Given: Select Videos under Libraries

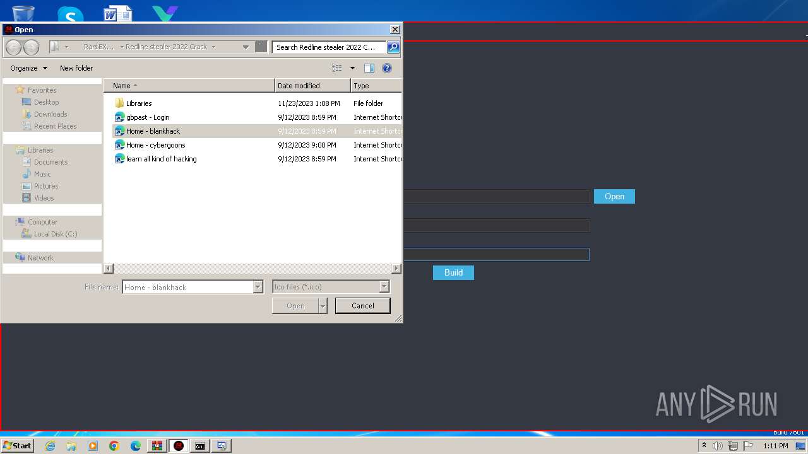Looking at the screenshot, I should (x=44, y=198).
